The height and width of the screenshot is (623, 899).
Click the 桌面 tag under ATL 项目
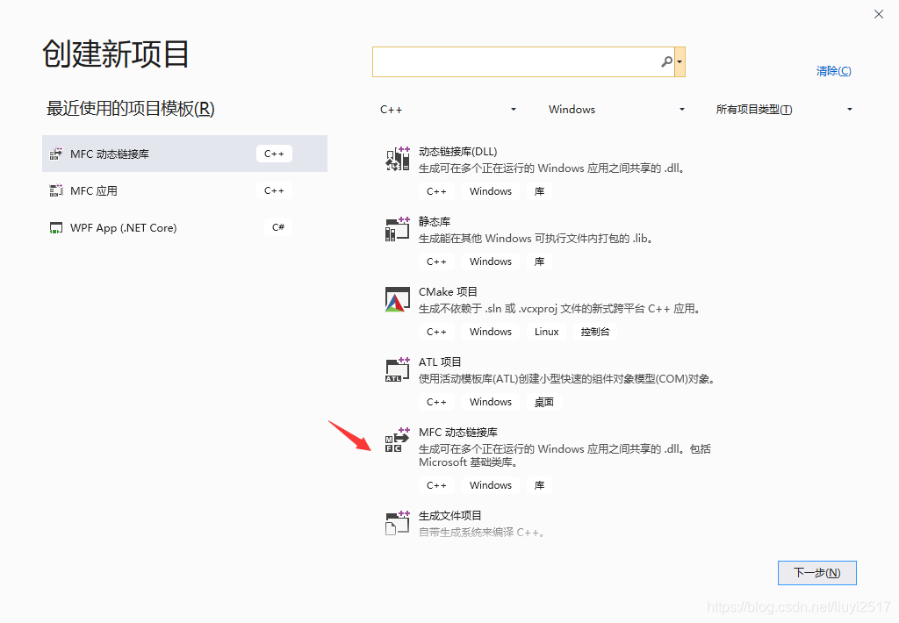(x=543, y=401)
